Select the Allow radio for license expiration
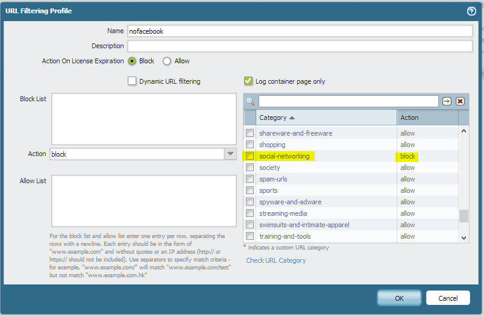This screenshot has height=317, width=484. pyautogui.click(x=167, y=61)
